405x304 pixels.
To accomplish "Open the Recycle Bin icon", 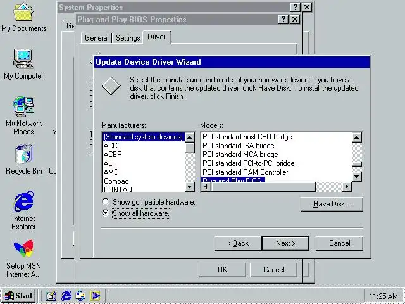I will click(x=24, y=159).
